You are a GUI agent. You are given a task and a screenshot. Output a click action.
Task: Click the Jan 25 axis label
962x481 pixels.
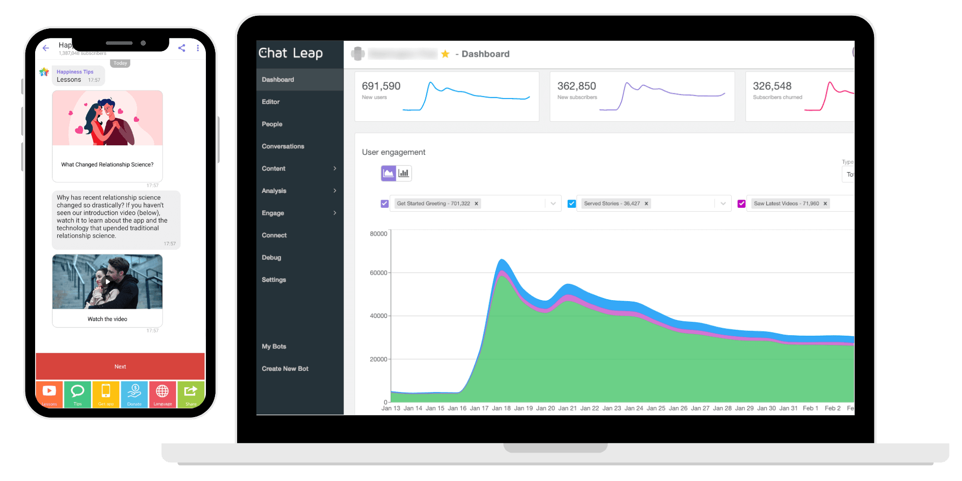click(x=656, y=408)
